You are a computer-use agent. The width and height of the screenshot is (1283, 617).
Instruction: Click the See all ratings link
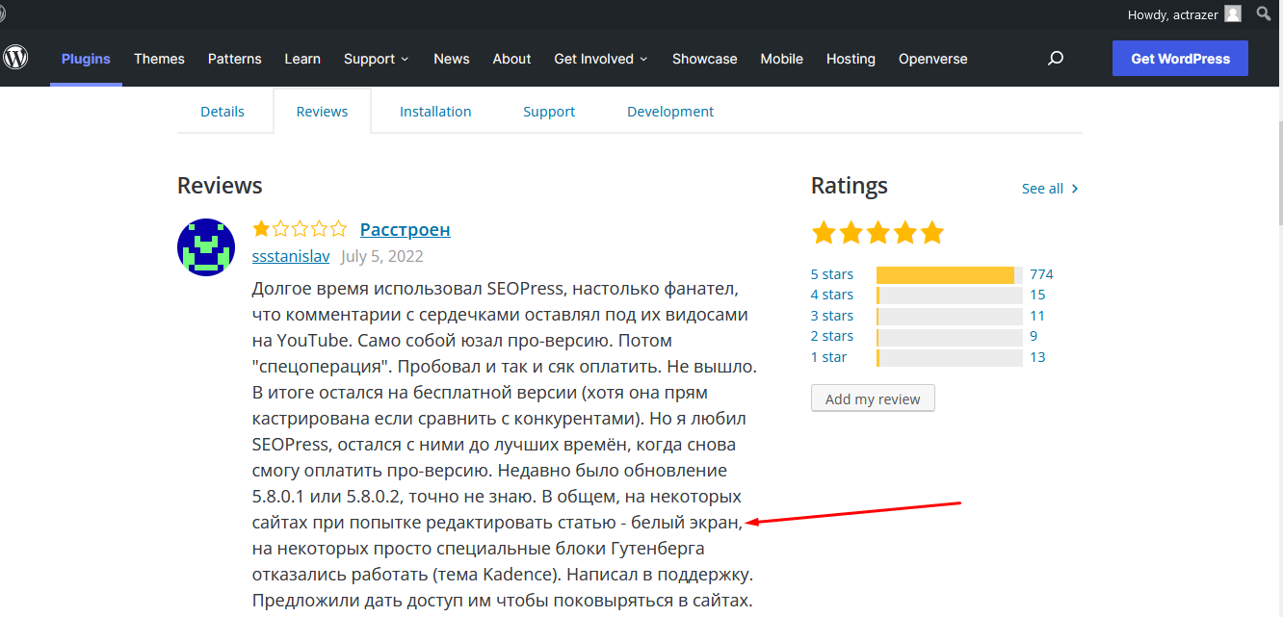pyautogui.click(x=1042, y=189)
